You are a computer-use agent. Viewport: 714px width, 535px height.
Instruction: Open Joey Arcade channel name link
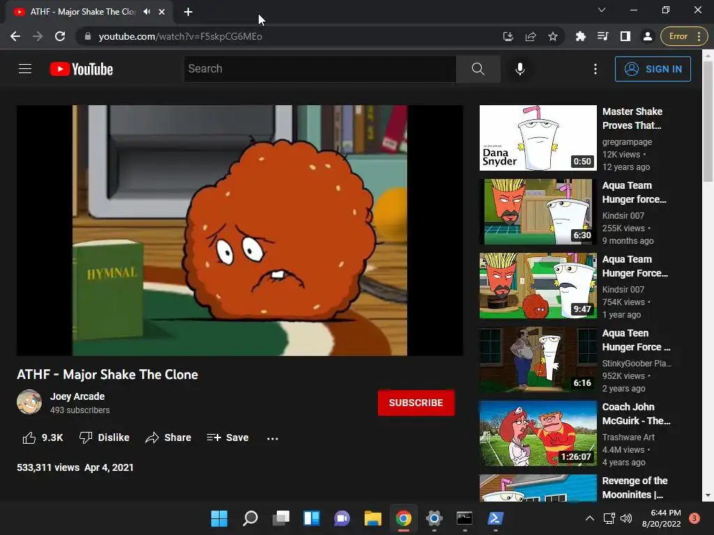[x=77, y=396]
